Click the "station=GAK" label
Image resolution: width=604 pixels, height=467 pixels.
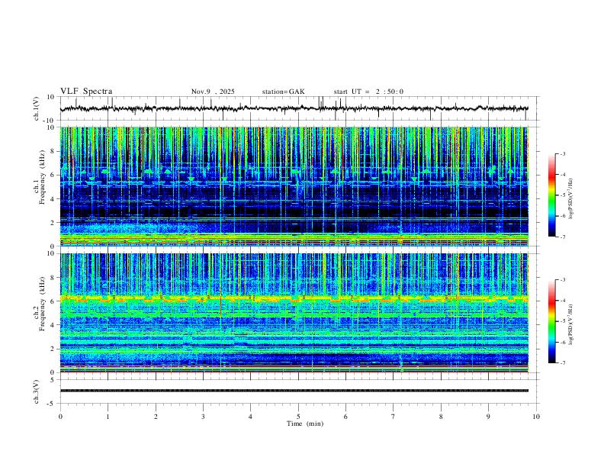pyautogui.click(x=283, y=92)
